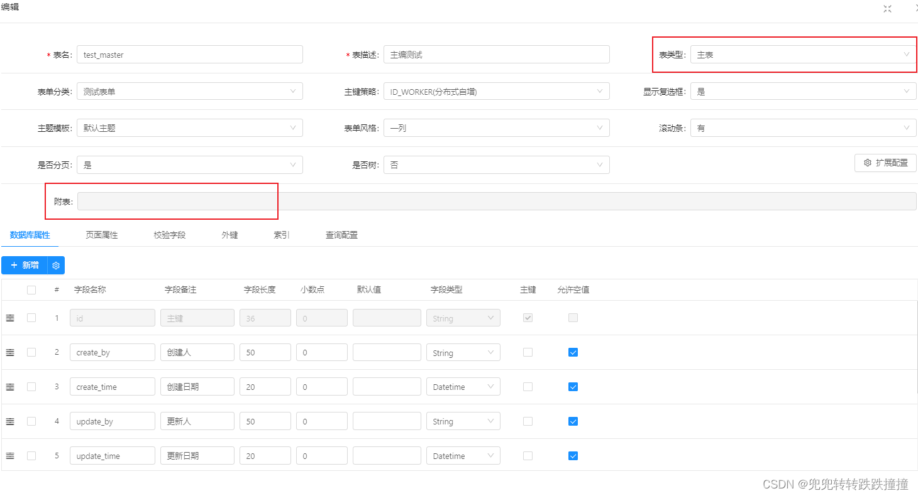Open the 表单风格 dropdown showing 一列
The image size is (918, 496).
[496, 128]
